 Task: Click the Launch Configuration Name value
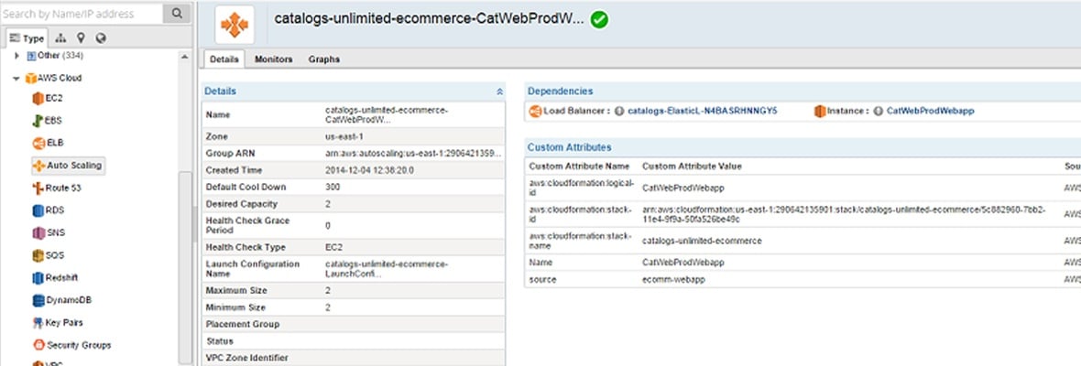(386, 269)
